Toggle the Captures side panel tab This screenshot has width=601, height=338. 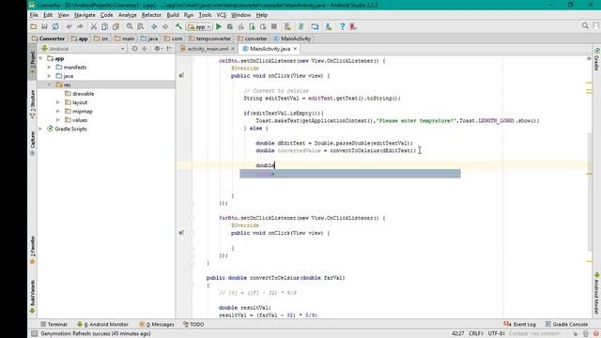click(33, 144)
